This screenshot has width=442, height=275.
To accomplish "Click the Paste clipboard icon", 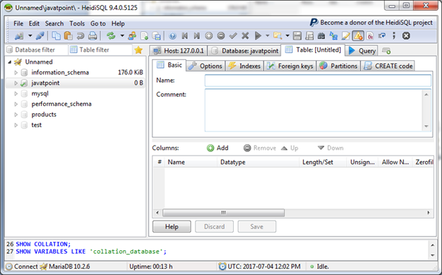I will tap(68, 36).
